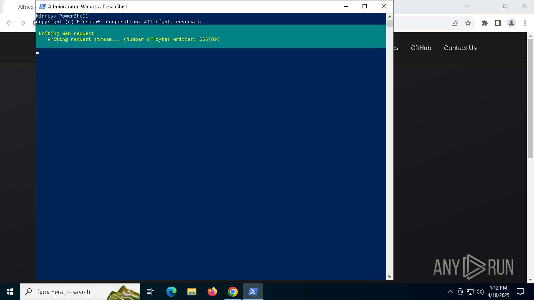Open the Windows Start menu
Image resolution: width=534 pixels, height=300 pixels.
coord(10,292)
